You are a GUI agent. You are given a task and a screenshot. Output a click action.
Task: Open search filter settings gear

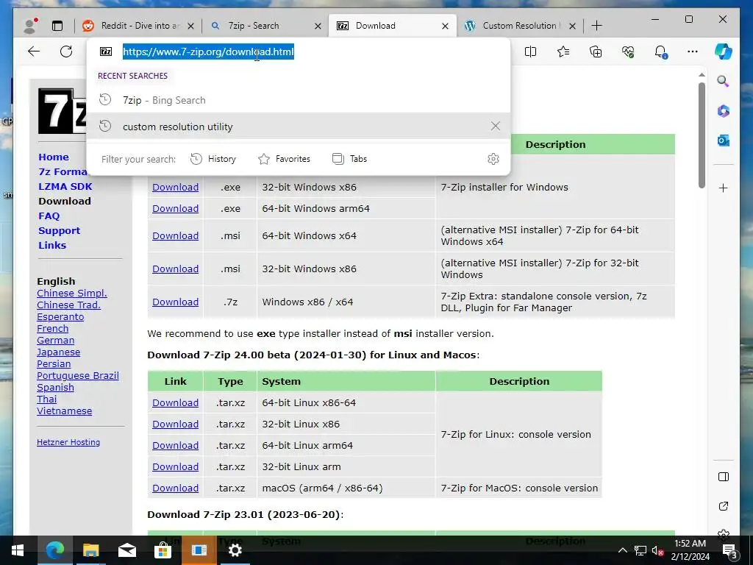point(493,159)
